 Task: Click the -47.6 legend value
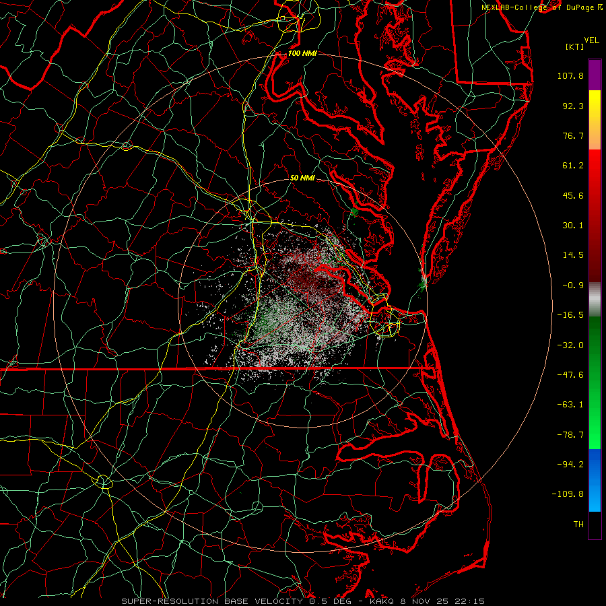[x=570, y=375]
